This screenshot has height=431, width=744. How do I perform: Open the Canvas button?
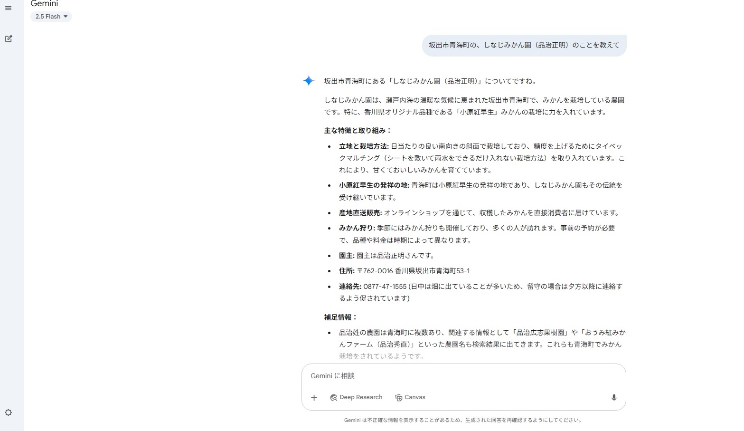tap(410, 397)
